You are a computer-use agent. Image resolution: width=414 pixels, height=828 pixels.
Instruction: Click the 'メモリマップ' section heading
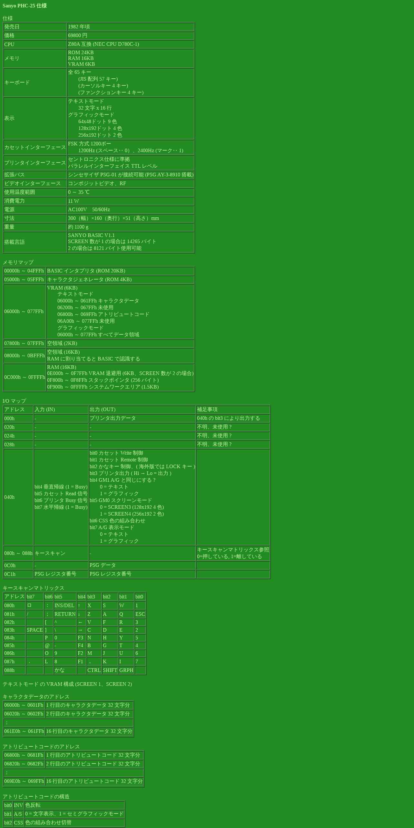pyautogui.click(x=18, y=262)
